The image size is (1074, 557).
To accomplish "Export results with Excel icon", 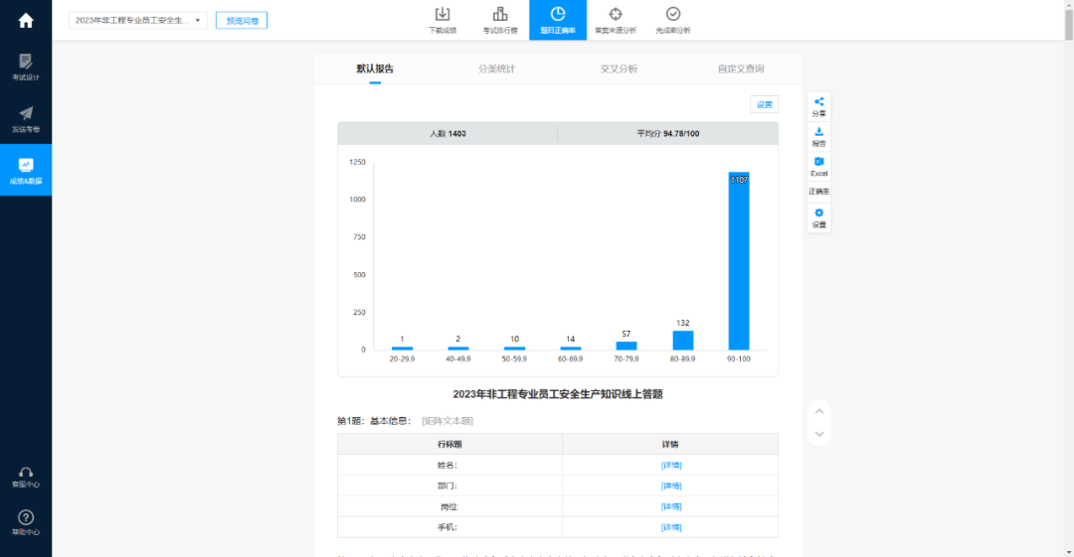I will tap(818, 165).
